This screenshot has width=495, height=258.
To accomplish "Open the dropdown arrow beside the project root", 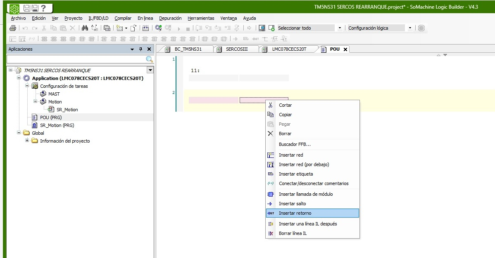I will point(150,70).
